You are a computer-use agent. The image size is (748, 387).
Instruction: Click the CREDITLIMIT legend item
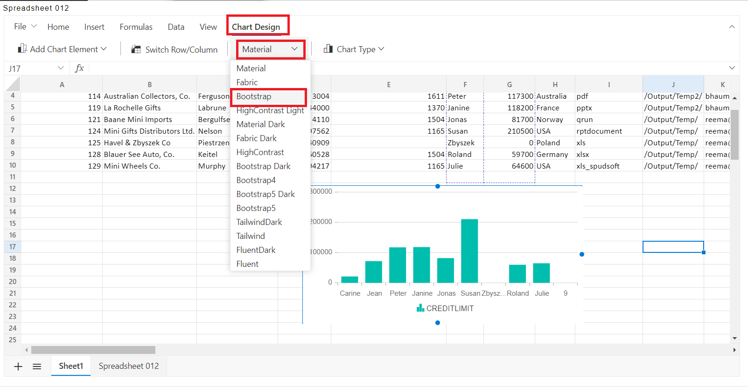(445, 308)
